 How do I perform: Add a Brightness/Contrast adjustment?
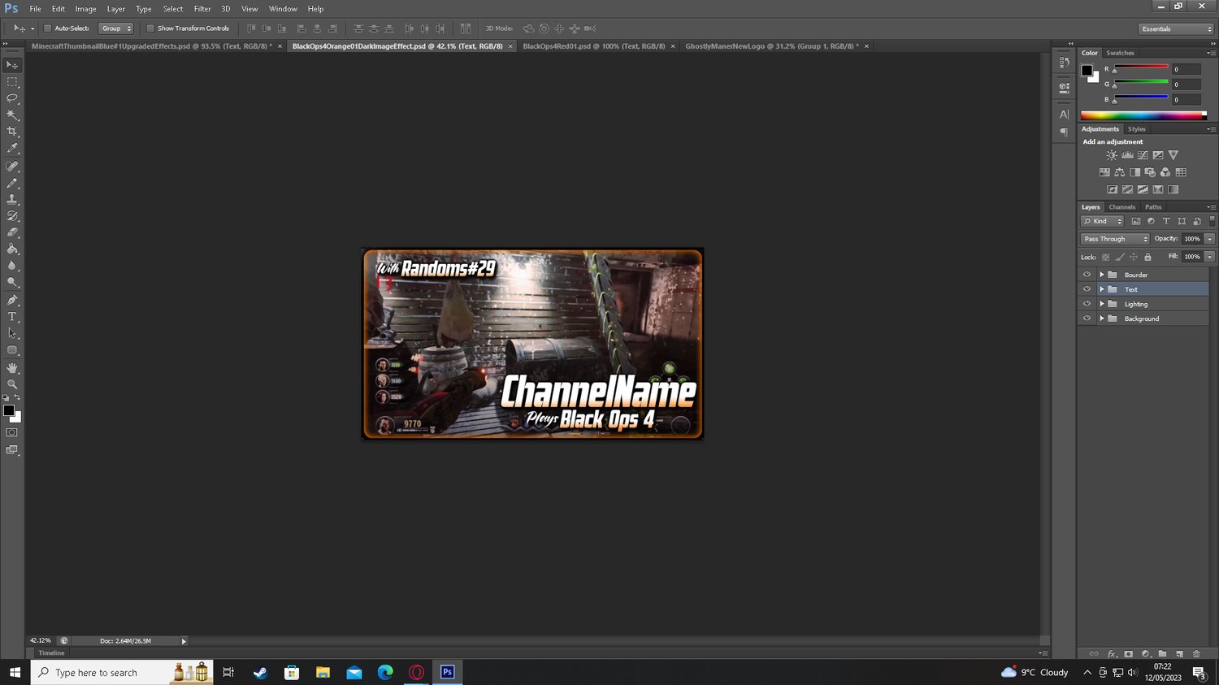tap(1112, 155)
